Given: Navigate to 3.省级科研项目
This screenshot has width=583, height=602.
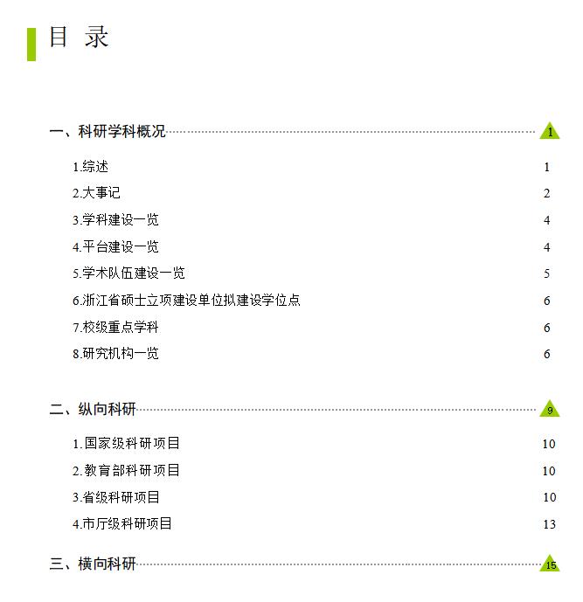Looking at the screenshot, I should 116,498.
